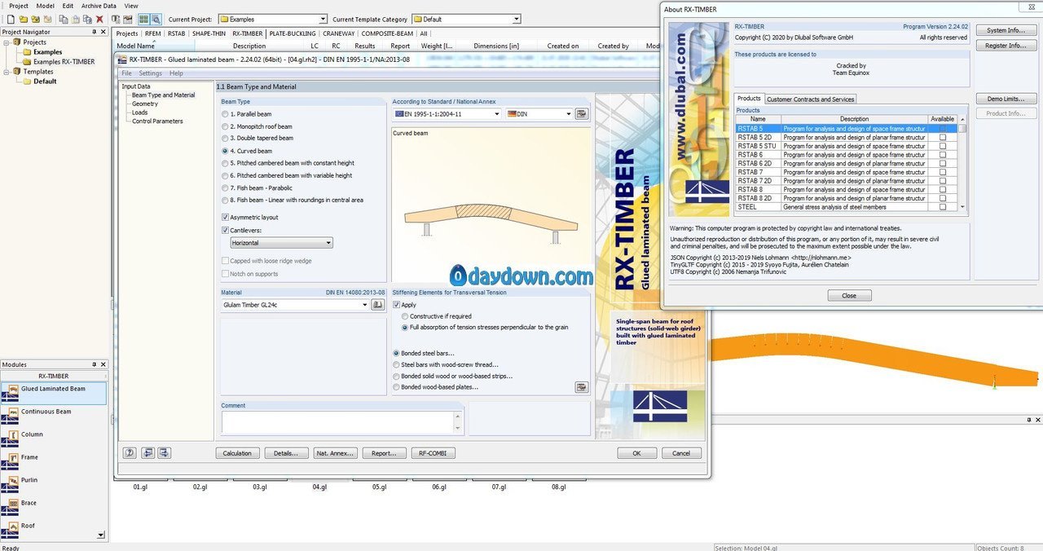Viewport: 1043px width, 551px height.
Task: Click the red X delete icon in the toolbar
Action: coord(99,19)
